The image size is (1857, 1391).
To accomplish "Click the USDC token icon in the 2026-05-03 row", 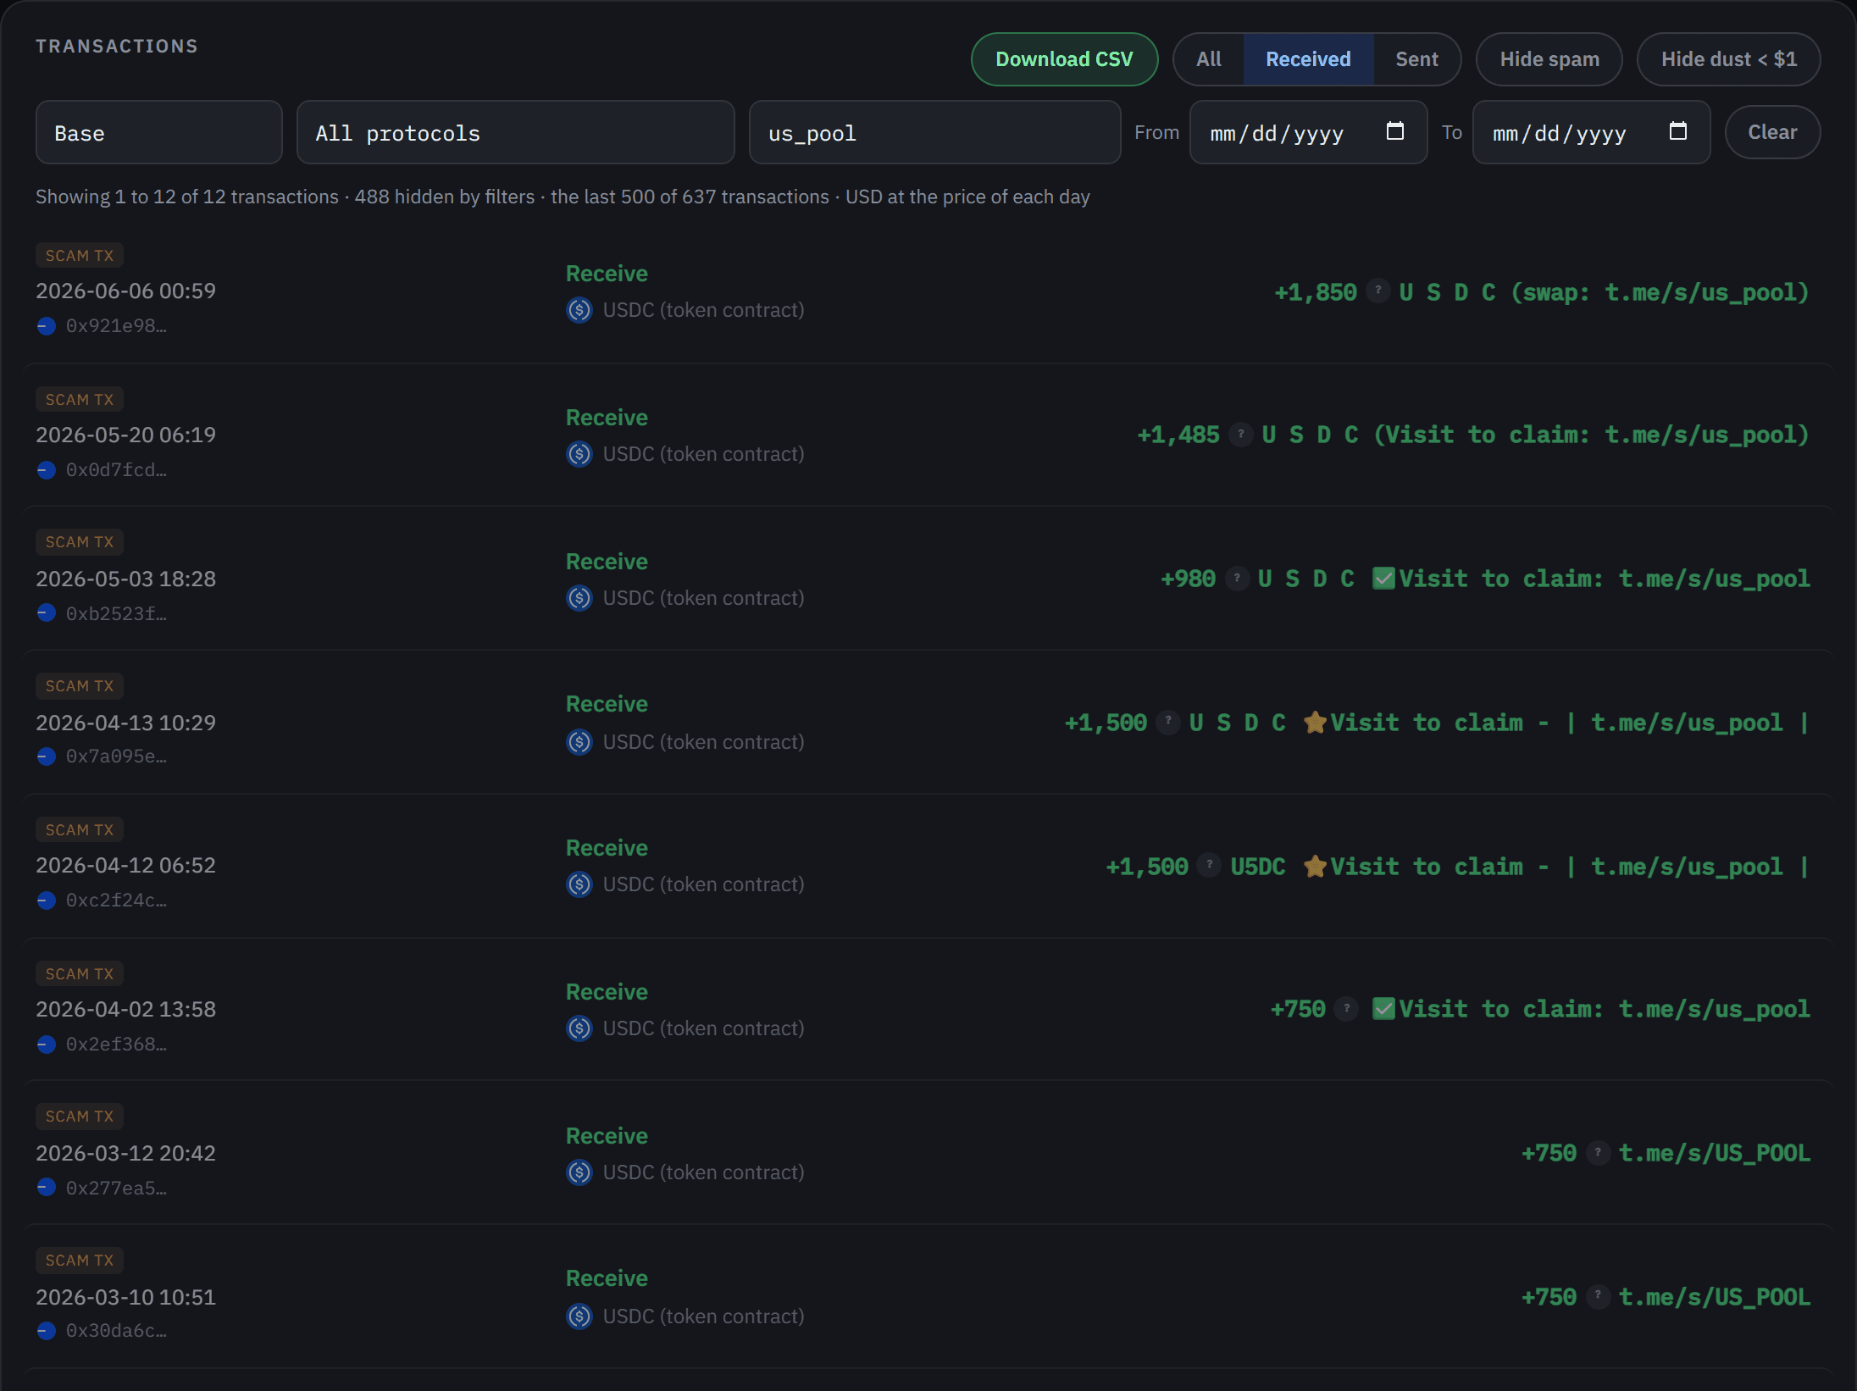I will 579,598.
